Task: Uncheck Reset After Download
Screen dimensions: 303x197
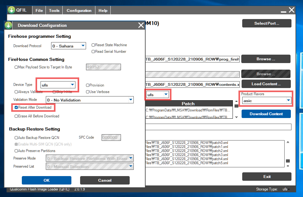Action: (16, 107)
